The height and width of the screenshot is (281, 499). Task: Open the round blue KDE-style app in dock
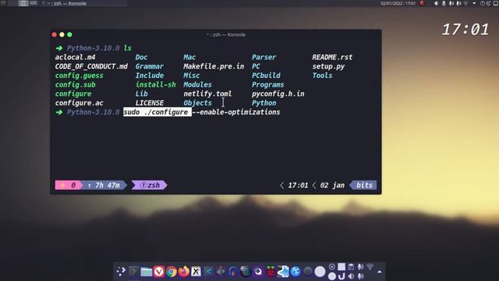tap(296, 272)
